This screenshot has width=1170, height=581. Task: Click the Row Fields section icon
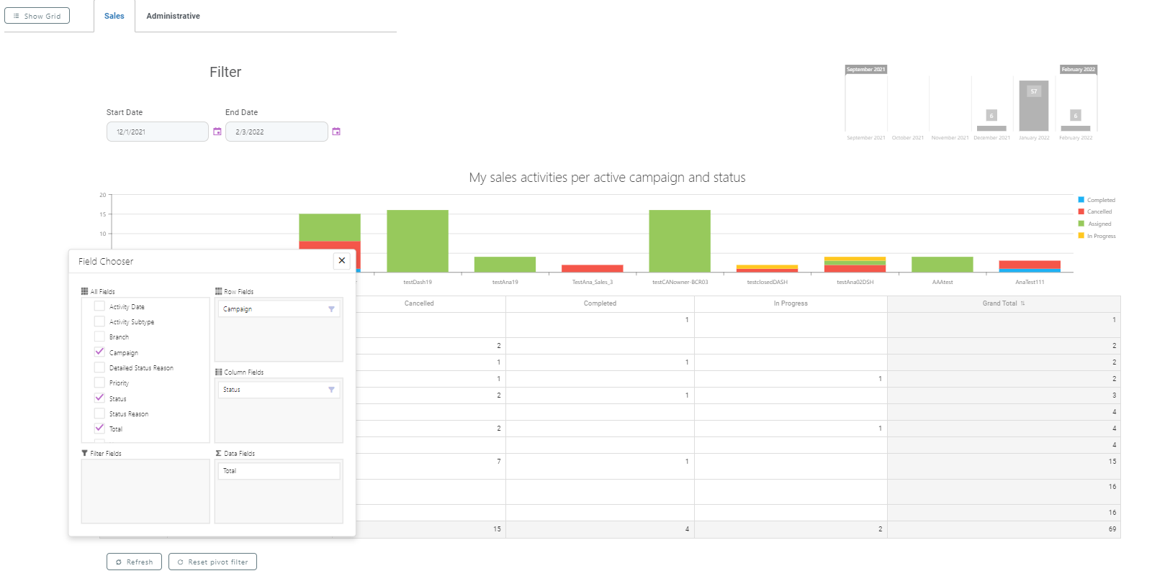pos(218,292)
